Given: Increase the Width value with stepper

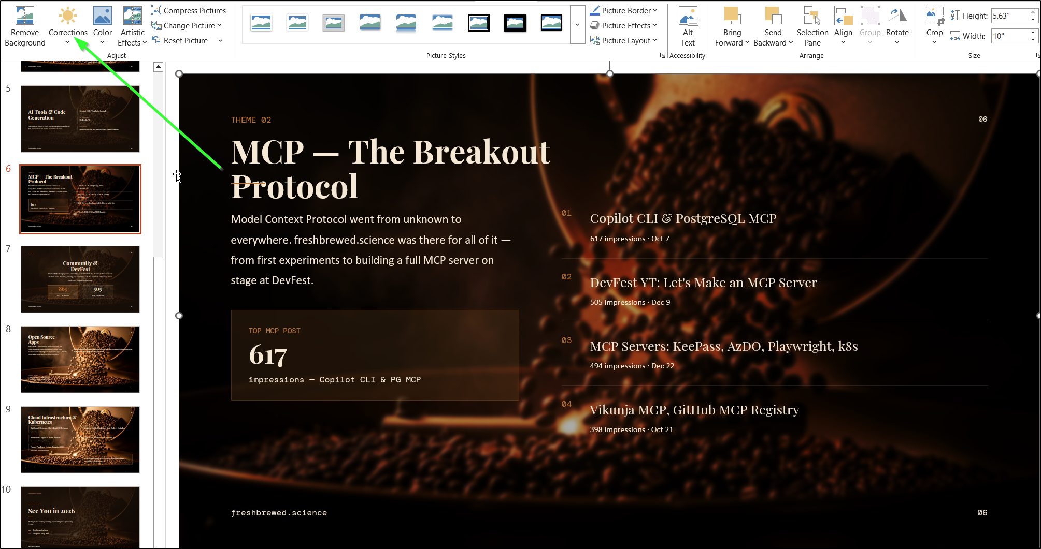Looking at the screenshot, I should click(x=1032, y=33).
